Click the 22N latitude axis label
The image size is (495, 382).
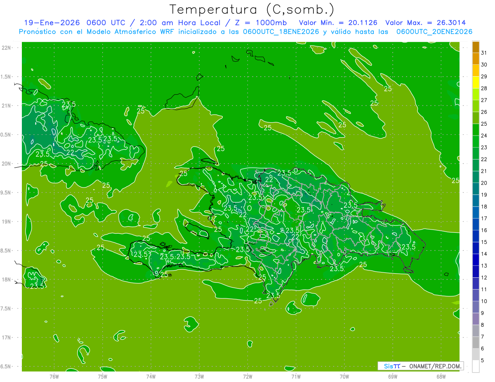pos(6,48)
